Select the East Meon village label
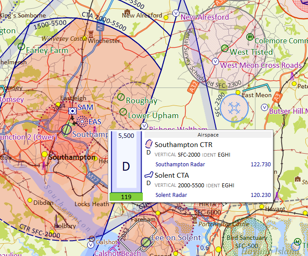Viewport: 308px width, 256px height. (x=256, y=95)
